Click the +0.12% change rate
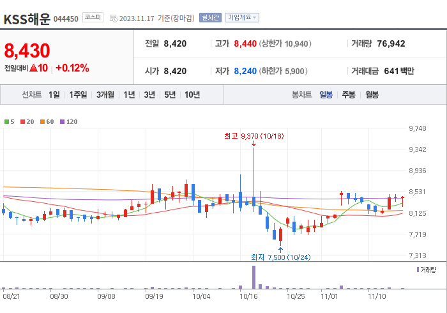The image size is (447, 313). point(72,68)
